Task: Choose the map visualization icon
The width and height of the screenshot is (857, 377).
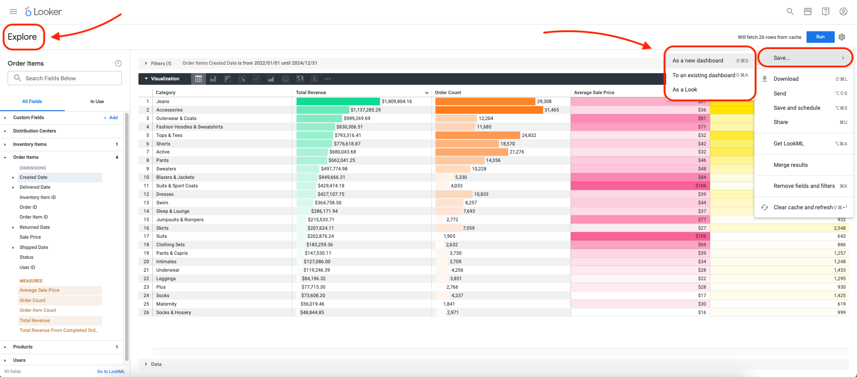Action: click(300, 79)
